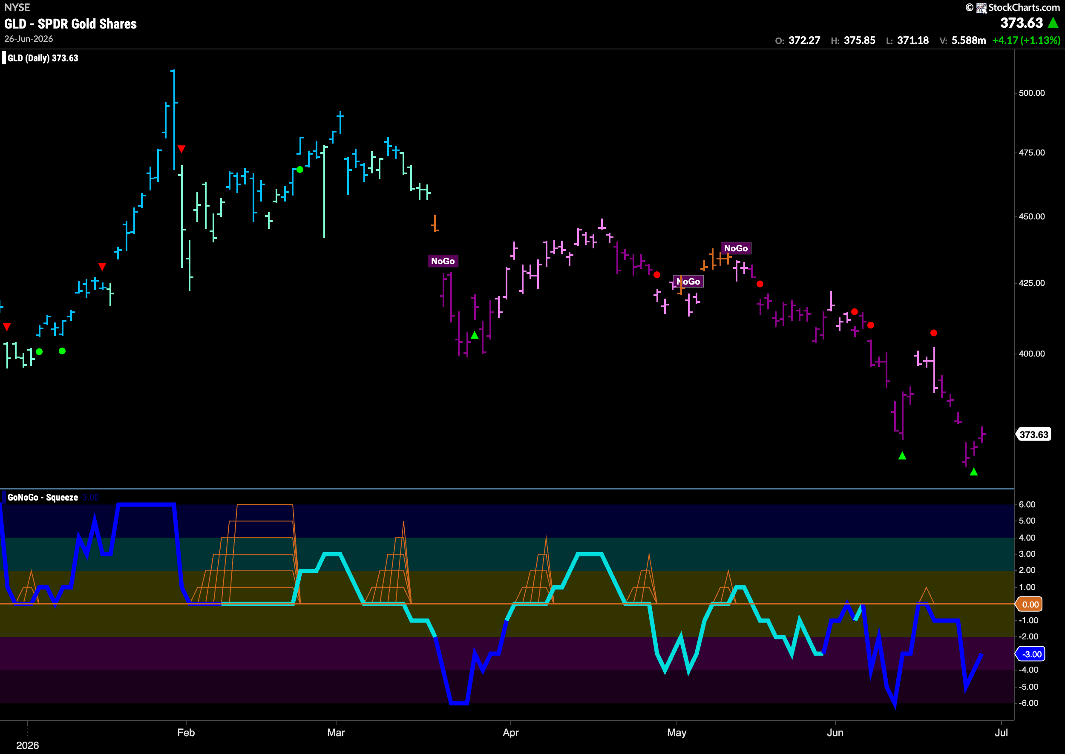Click the green up triangle in late March
The width and height of the screenshot is (1065, 754).
475,335
